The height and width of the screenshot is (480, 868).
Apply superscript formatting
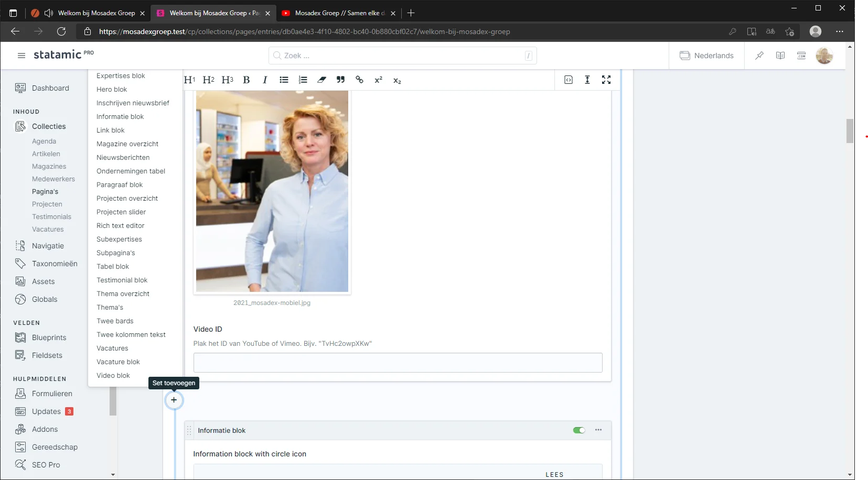point(378,80)
